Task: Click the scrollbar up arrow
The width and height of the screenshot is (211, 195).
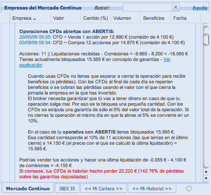Action: click(206, 171)
